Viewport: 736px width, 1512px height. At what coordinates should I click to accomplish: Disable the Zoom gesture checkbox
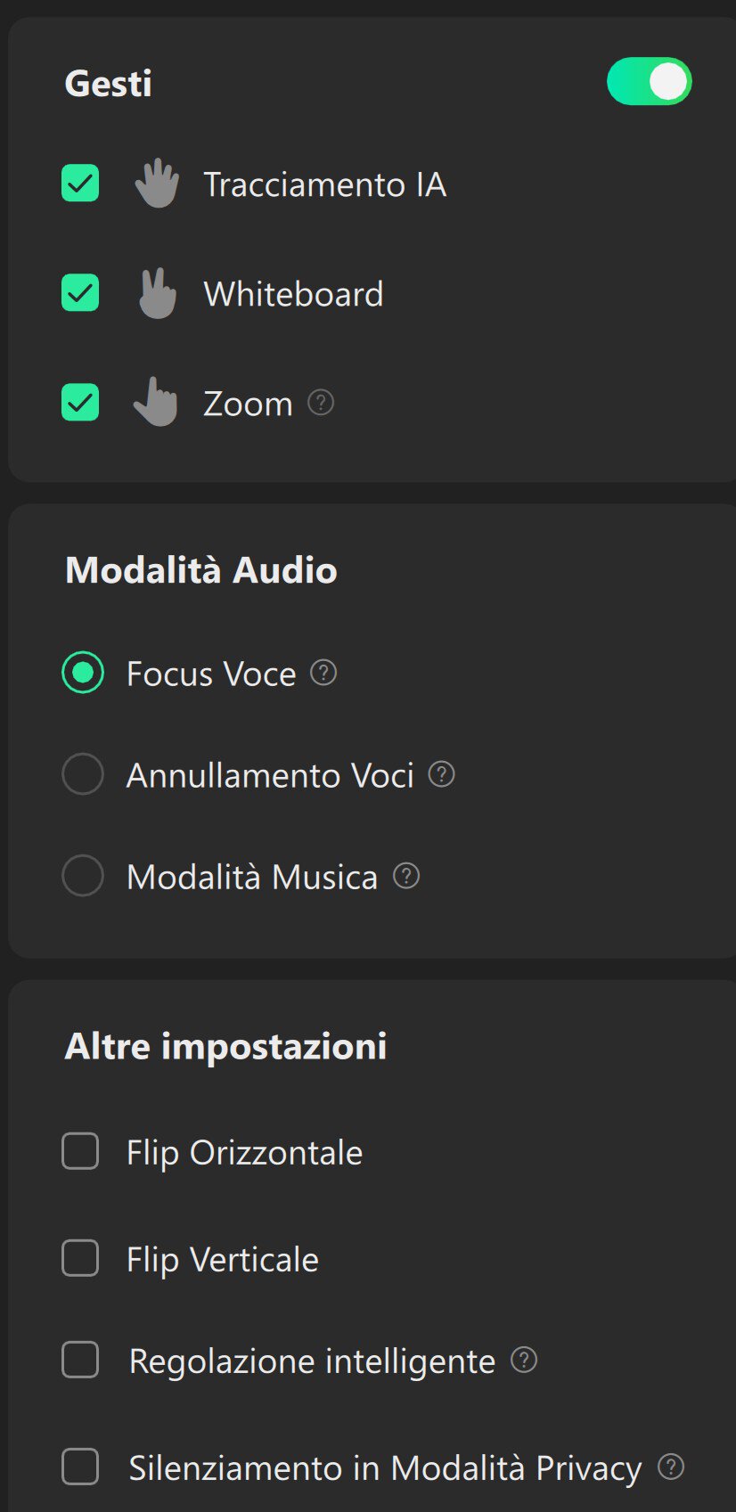click(80, 402)
